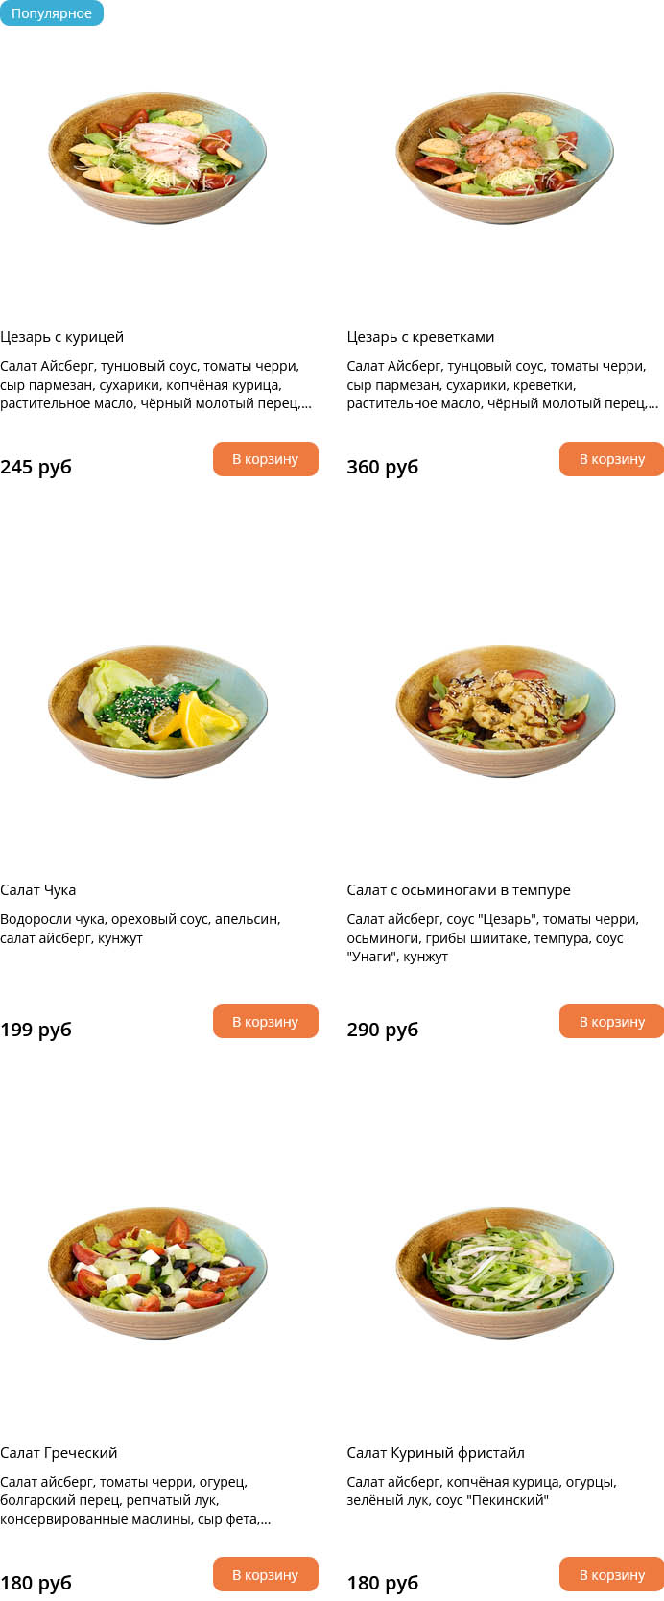Image resolution: width=664 pixels, height=1601 pixels.
Task: Add Салат Греческий to cart
Action: [265, 1575]
